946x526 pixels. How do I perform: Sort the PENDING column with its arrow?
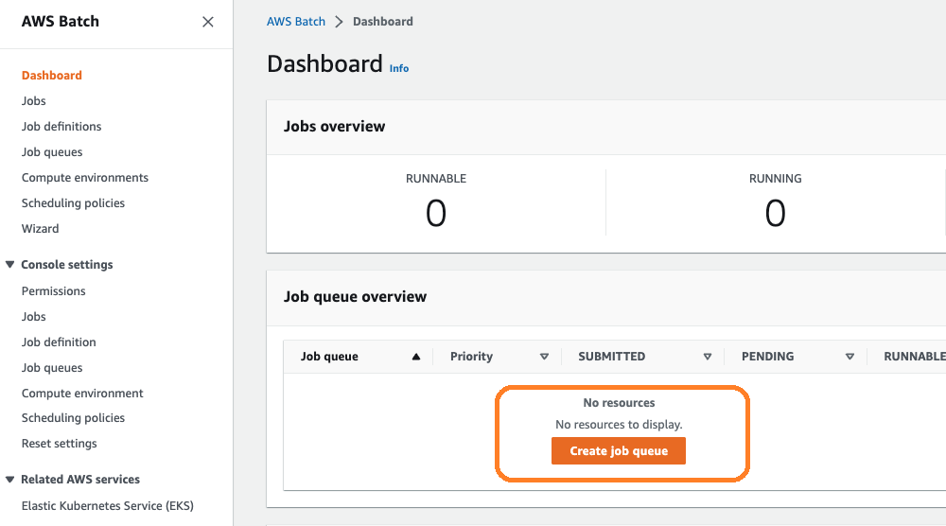[x=850, y=357]
